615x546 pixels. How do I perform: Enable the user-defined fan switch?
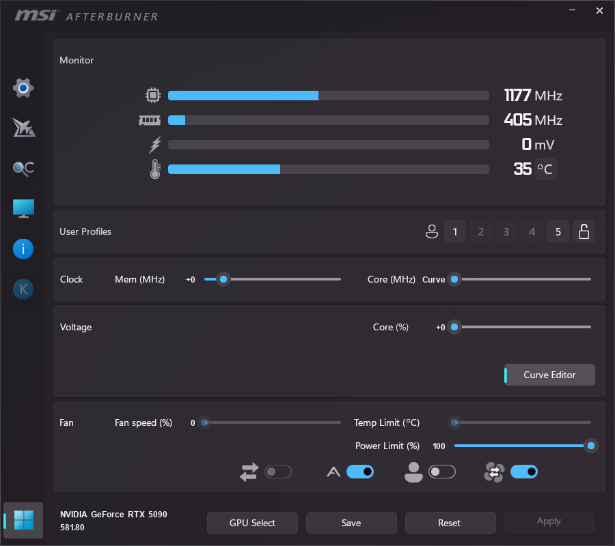pos(442,472)
